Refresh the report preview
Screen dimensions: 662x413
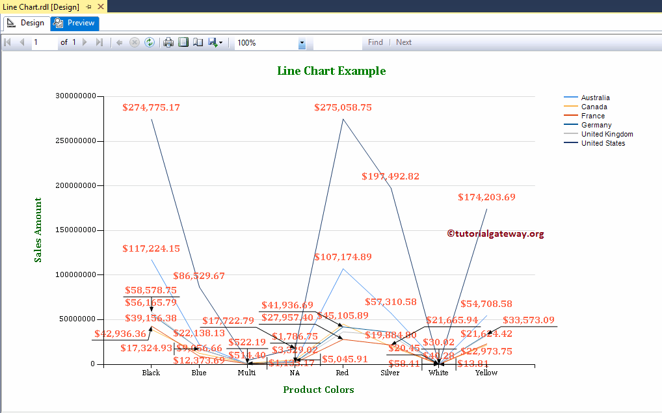coord(149,42)
